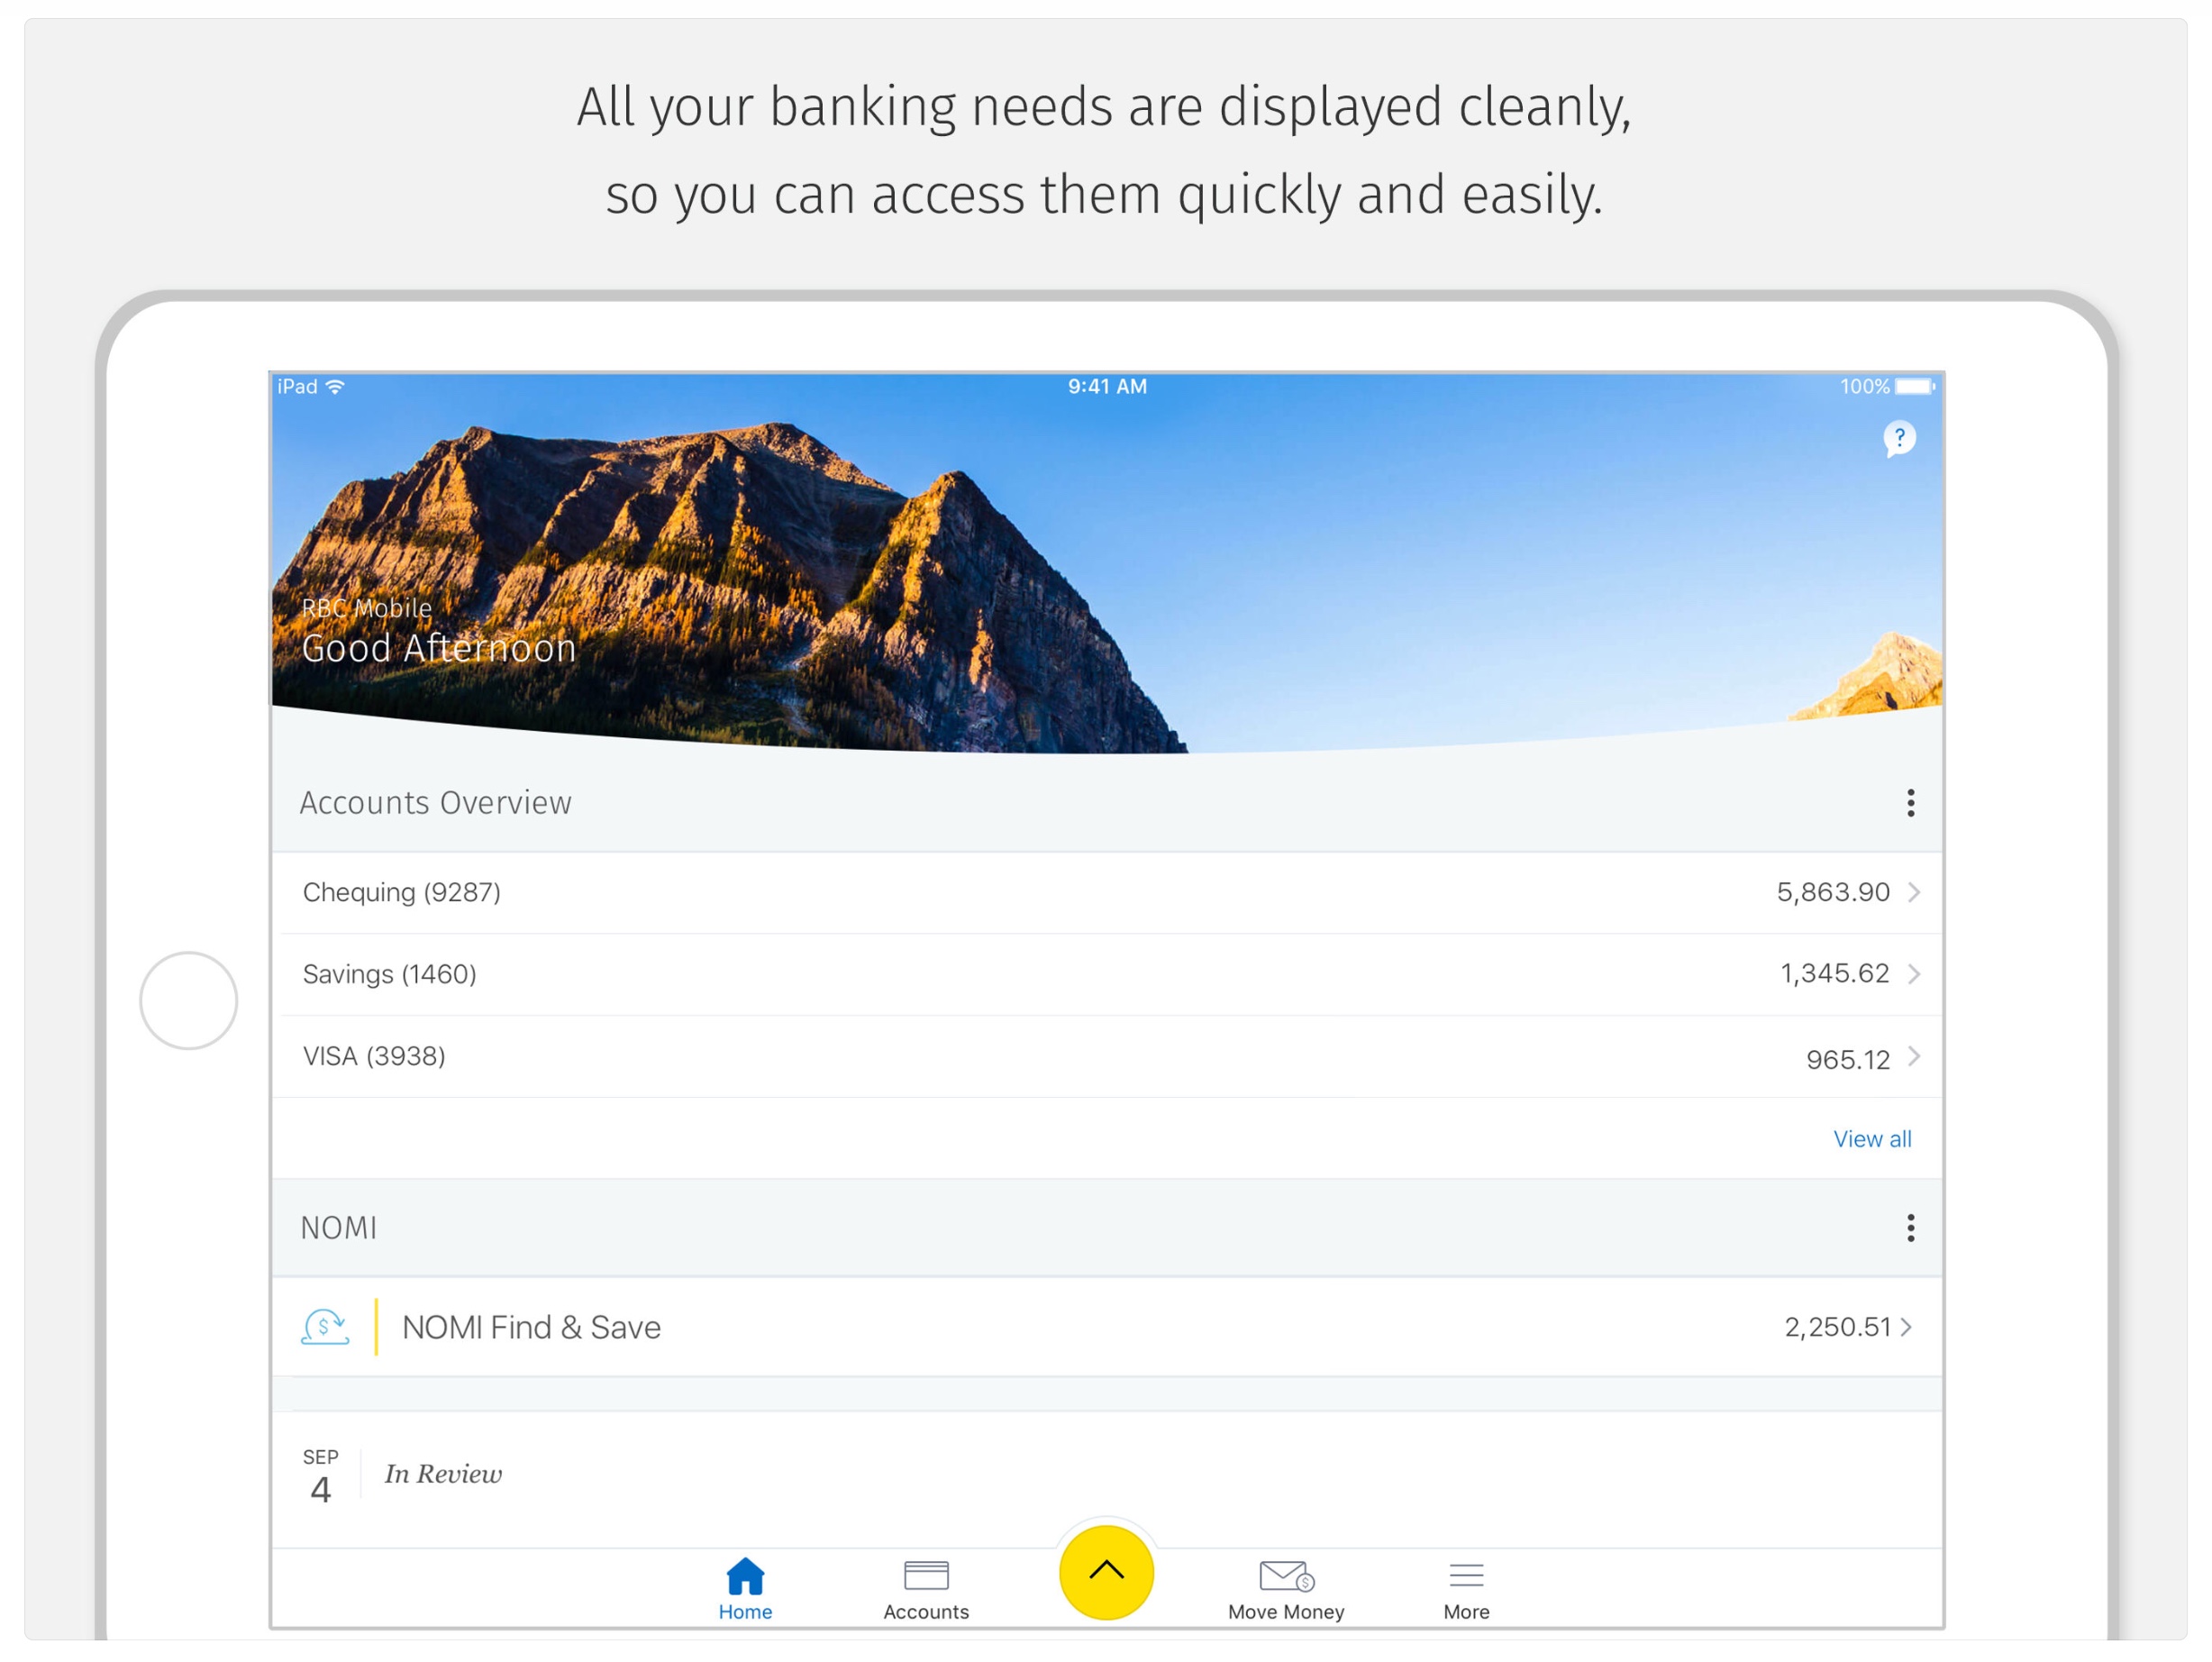This screenshot has height=1662, width=2212.
Task: Open the More hamburger menu icon
Action: click(1466, 1575)
